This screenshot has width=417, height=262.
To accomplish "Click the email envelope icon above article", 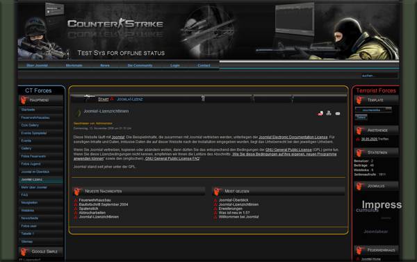I will point(338,113).
